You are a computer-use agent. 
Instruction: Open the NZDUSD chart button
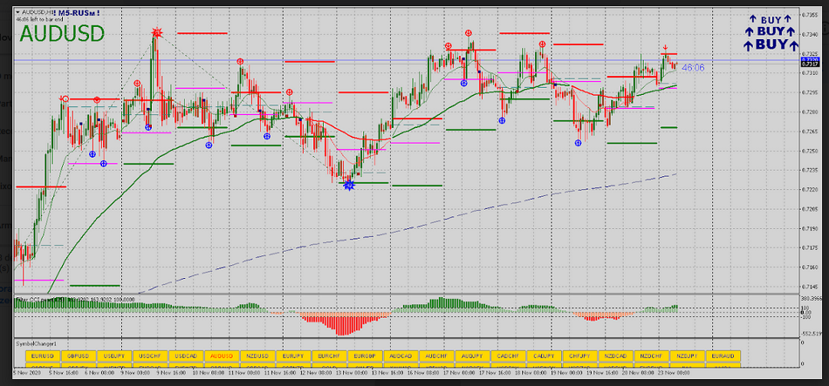[257, 356]
